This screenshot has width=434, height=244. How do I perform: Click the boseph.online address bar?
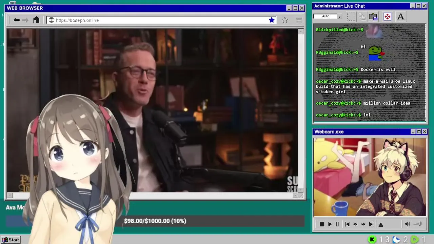click(161, 20)
